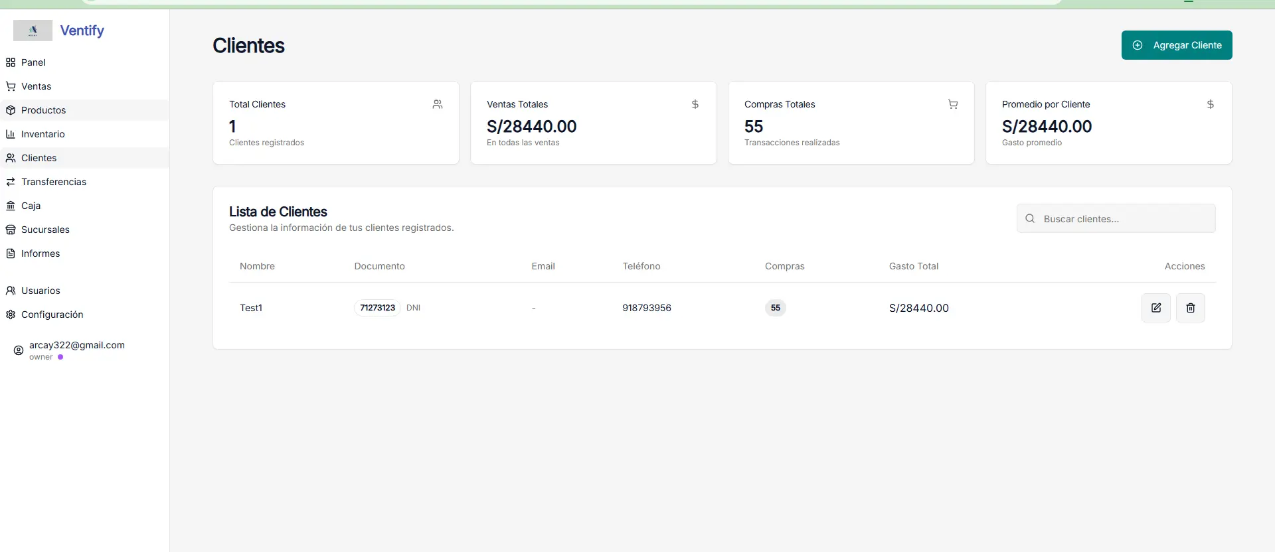Click the dollar icon in Ventas Totales card
Viewport: 1275px width, 552px height.
[695, 104]
